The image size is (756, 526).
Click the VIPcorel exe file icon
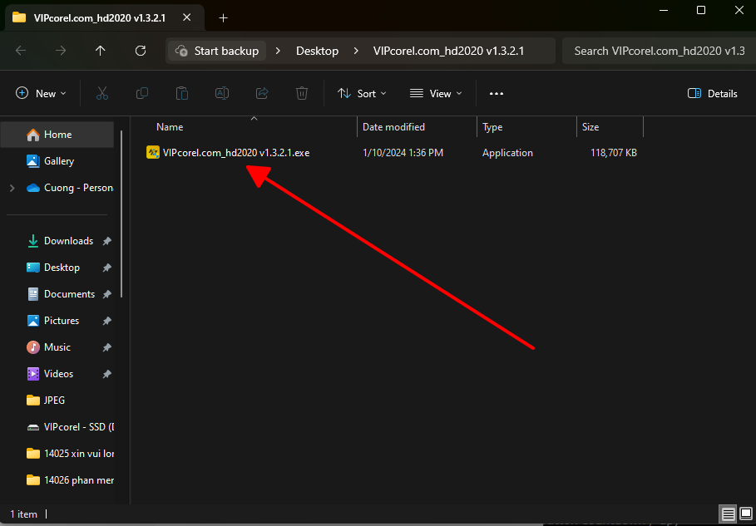(153, 153)
